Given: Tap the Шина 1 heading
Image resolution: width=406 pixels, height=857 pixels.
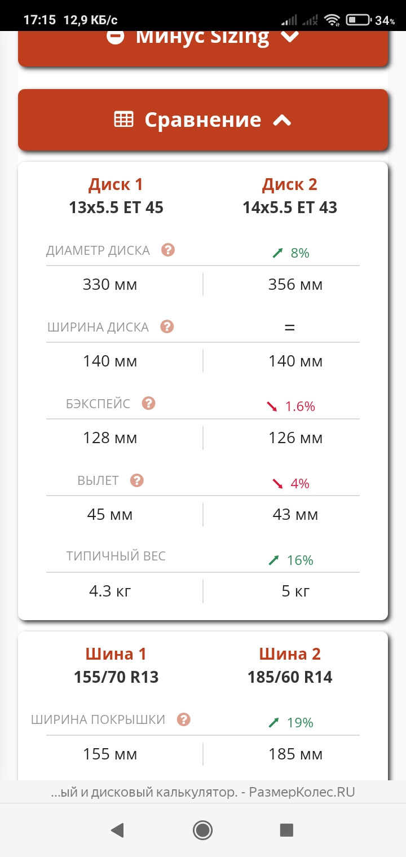Looking at the screenshot, I should (116, 654).
